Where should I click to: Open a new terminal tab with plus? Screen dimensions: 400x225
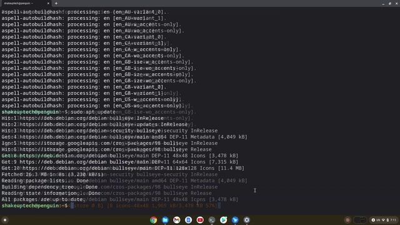coord(56,3)
